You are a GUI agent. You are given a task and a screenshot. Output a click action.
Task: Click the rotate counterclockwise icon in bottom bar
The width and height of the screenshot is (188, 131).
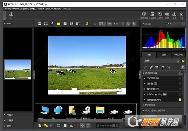point(82,125)
